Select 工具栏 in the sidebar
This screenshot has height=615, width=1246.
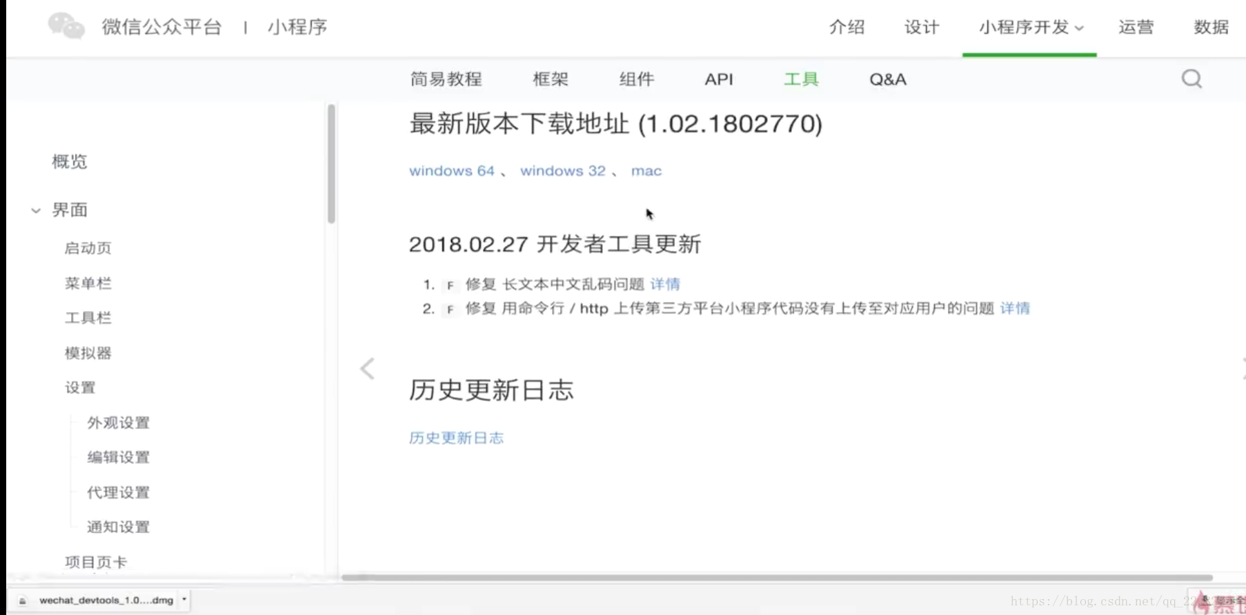click(88, 318)
